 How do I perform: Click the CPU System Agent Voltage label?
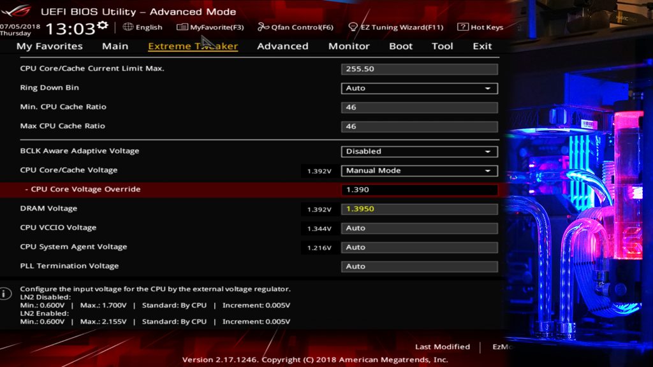(74, 247)
